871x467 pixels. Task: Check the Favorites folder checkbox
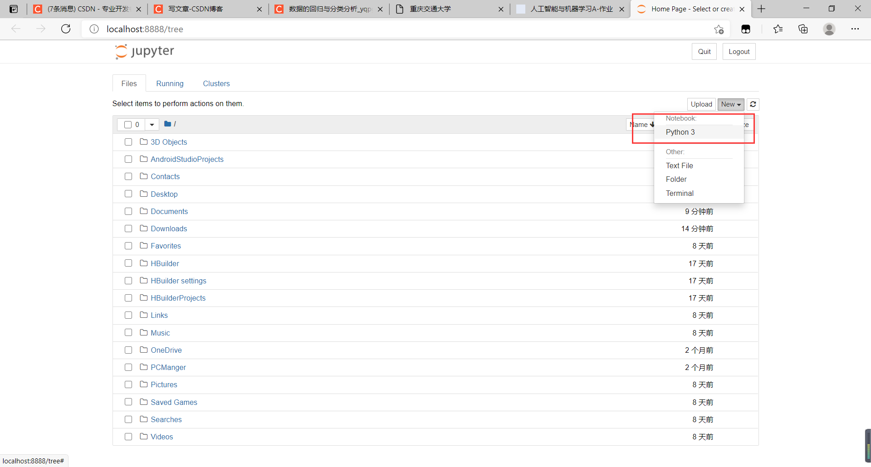[x=128, y=246]
